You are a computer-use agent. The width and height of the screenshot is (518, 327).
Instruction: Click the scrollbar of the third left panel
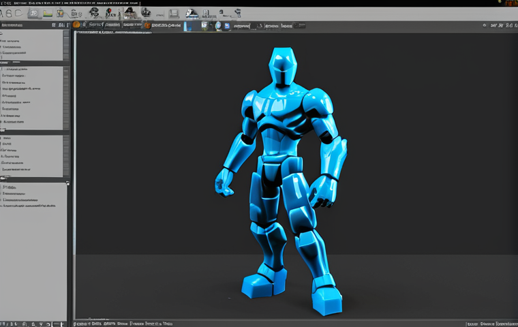66,156
